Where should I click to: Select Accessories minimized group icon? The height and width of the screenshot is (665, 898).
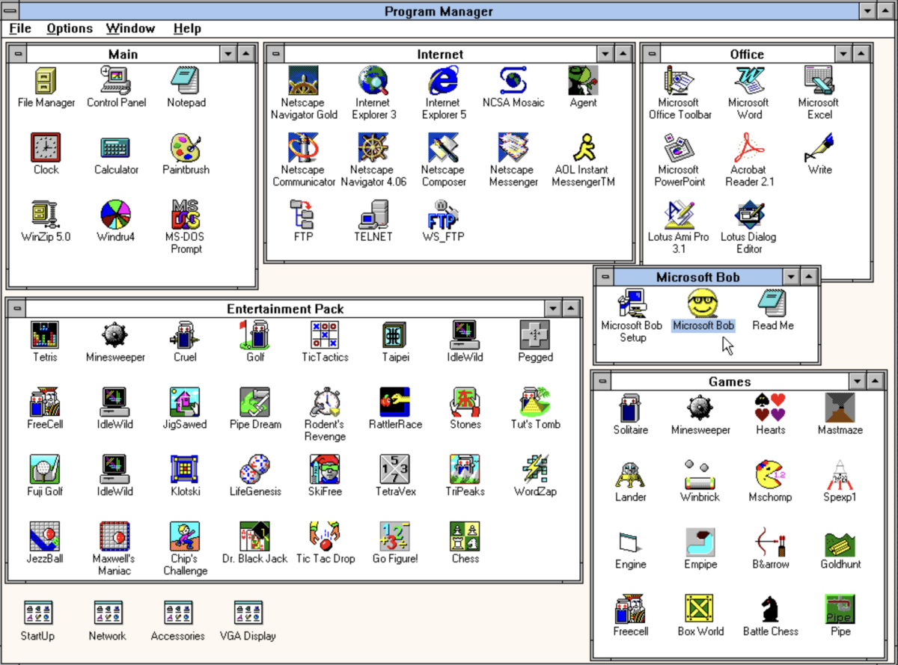pos(177,613)
